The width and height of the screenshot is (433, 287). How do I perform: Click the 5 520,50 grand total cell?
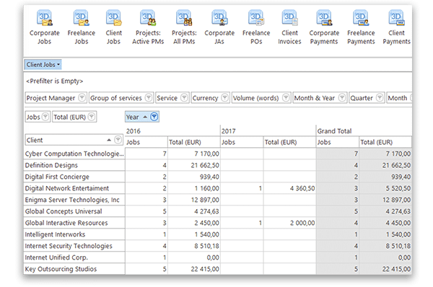(x=385, y=188)
